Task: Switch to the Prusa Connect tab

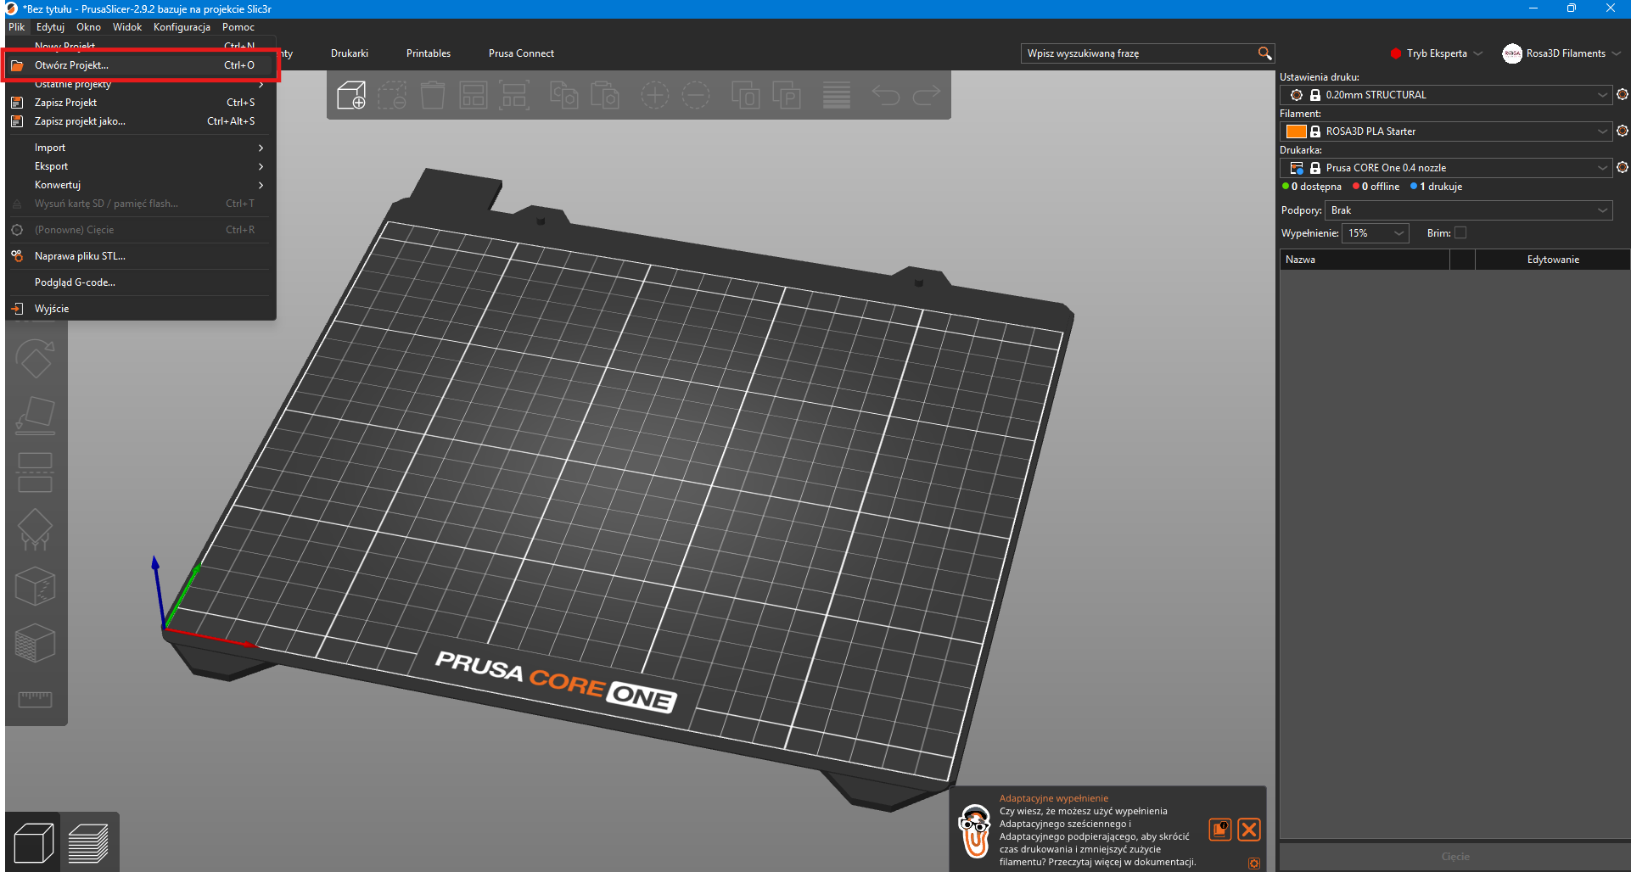Action: coord(521,53)
